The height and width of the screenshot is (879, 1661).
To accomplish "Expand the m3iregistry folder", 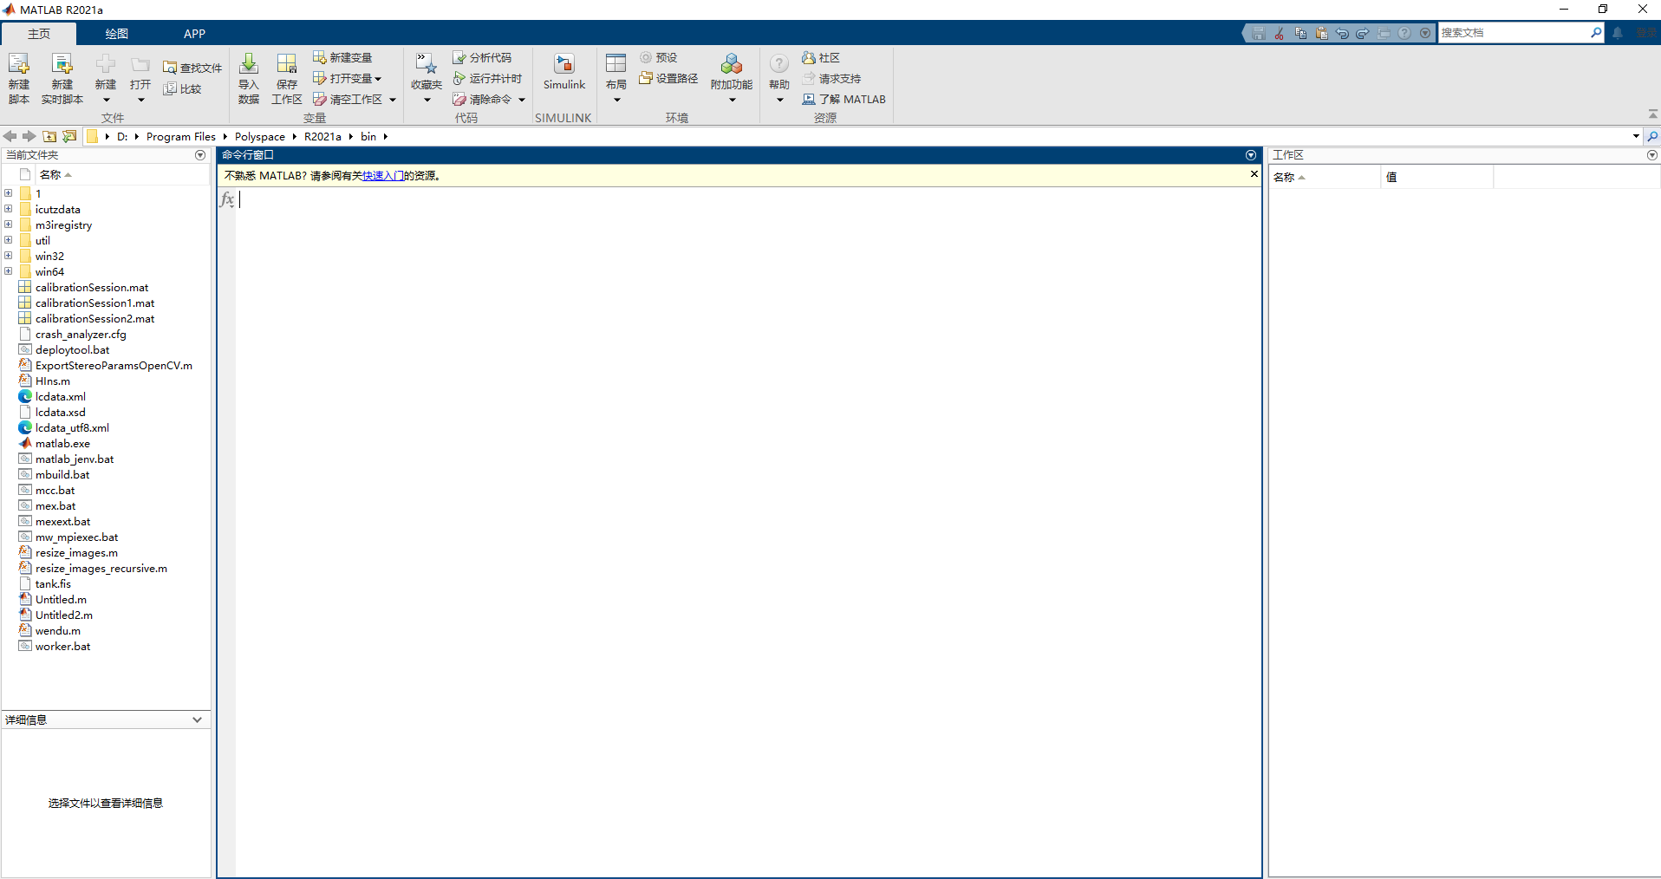I will [9, 225].
